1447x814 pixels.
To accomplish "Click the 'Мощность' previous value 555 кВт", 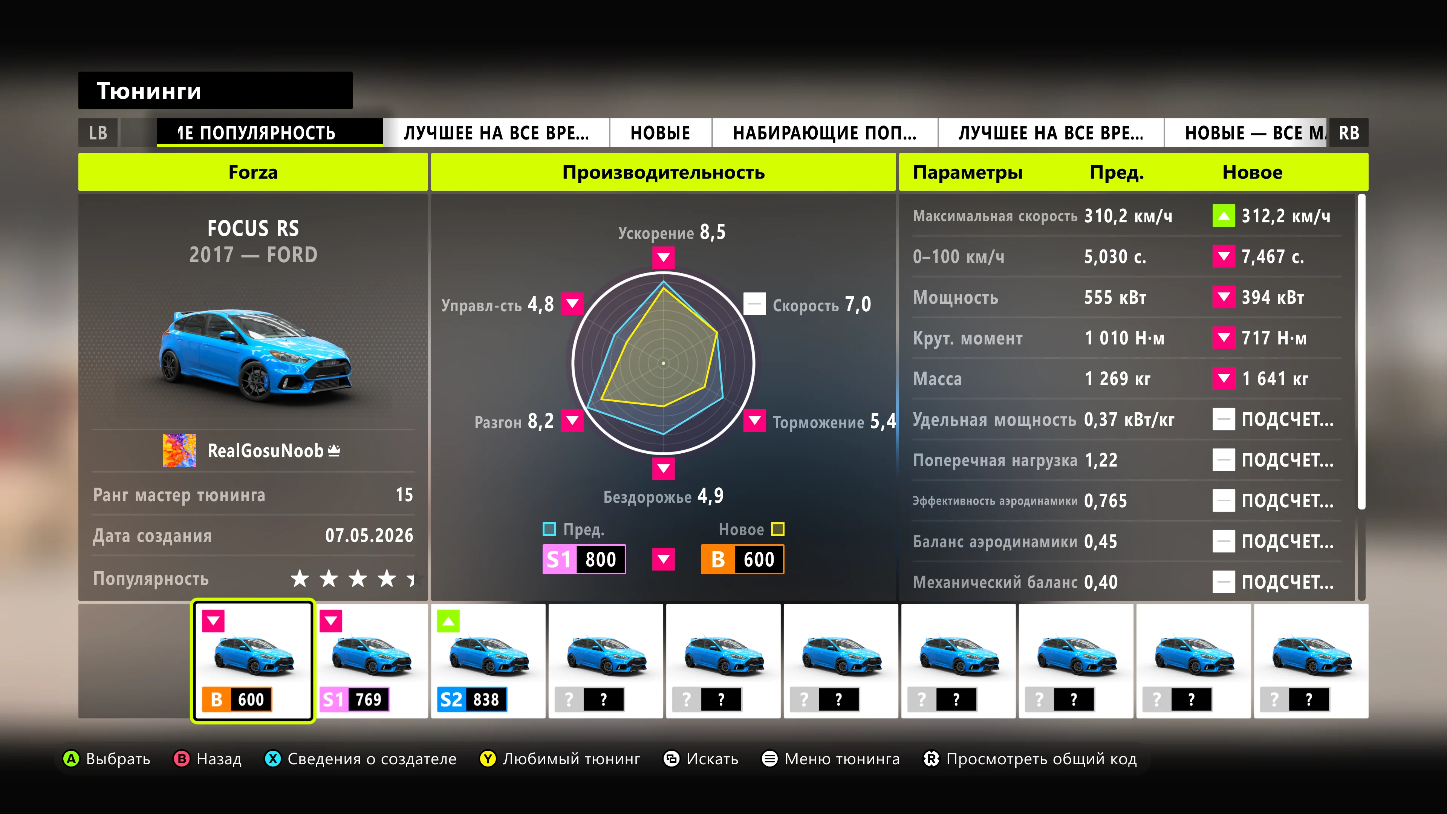I will point(1115,297).
